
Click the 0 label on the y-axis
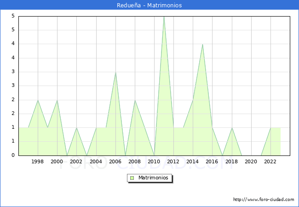tap(14, 155)
